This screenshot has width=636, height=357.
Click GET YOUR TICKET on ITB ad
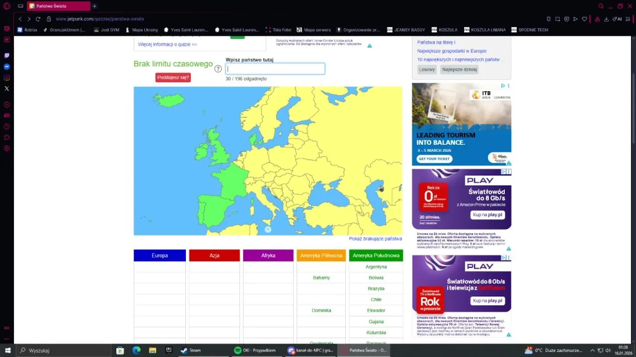pyautogui.click(x=434, y=159)
